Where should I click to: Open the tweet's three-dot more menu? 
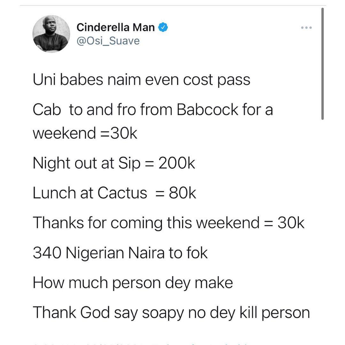coord(306,28)
